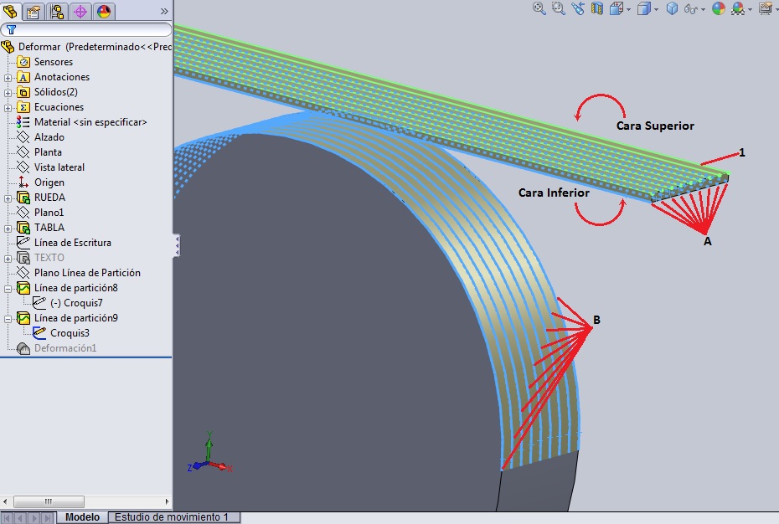Screen dimensions: 779x524
Task: Click the Zoom to Fit magnifier icon
Action: (539, 8)
